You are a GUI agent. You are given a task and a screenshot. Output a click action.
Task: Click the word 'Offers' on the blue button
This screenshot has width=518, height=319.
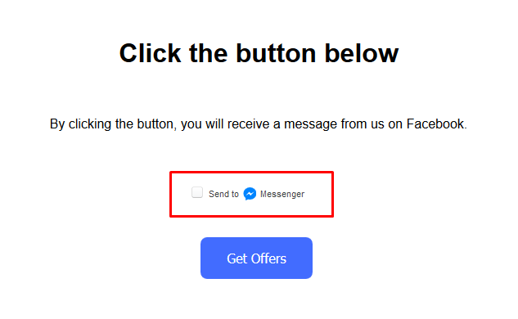[268, 258]
